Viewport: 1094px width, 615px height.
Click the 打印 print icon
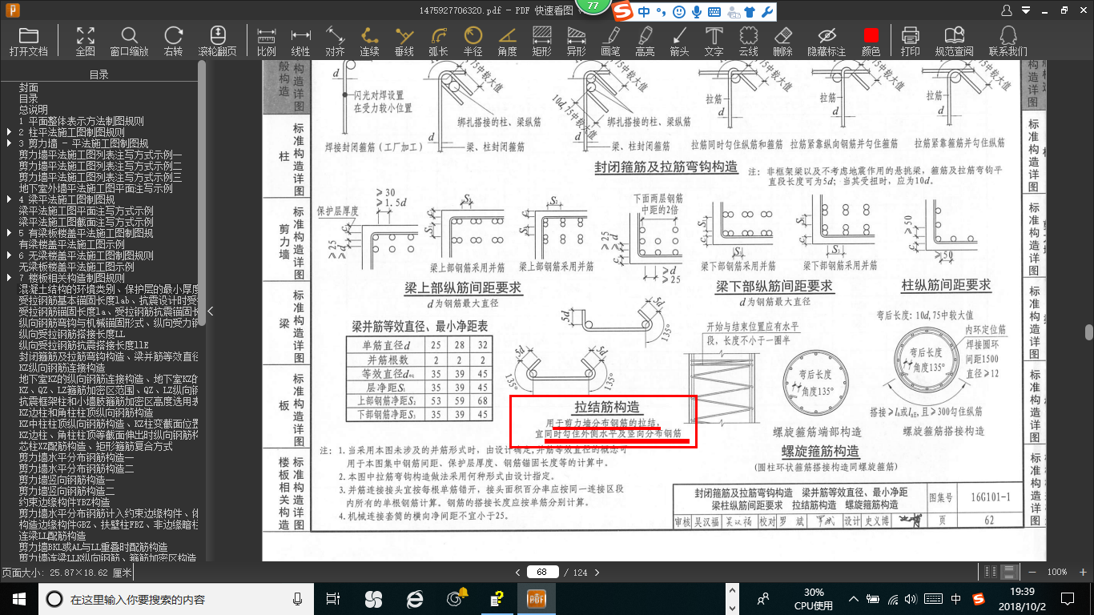coord(910,41)
